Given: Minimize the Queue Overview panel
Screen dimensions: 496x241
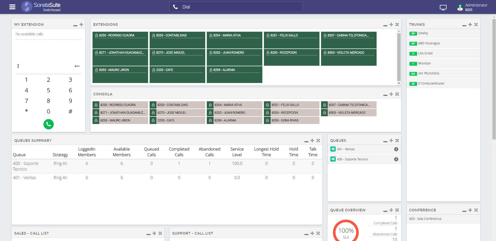Looking at the screenshot, I should point(385,211).
